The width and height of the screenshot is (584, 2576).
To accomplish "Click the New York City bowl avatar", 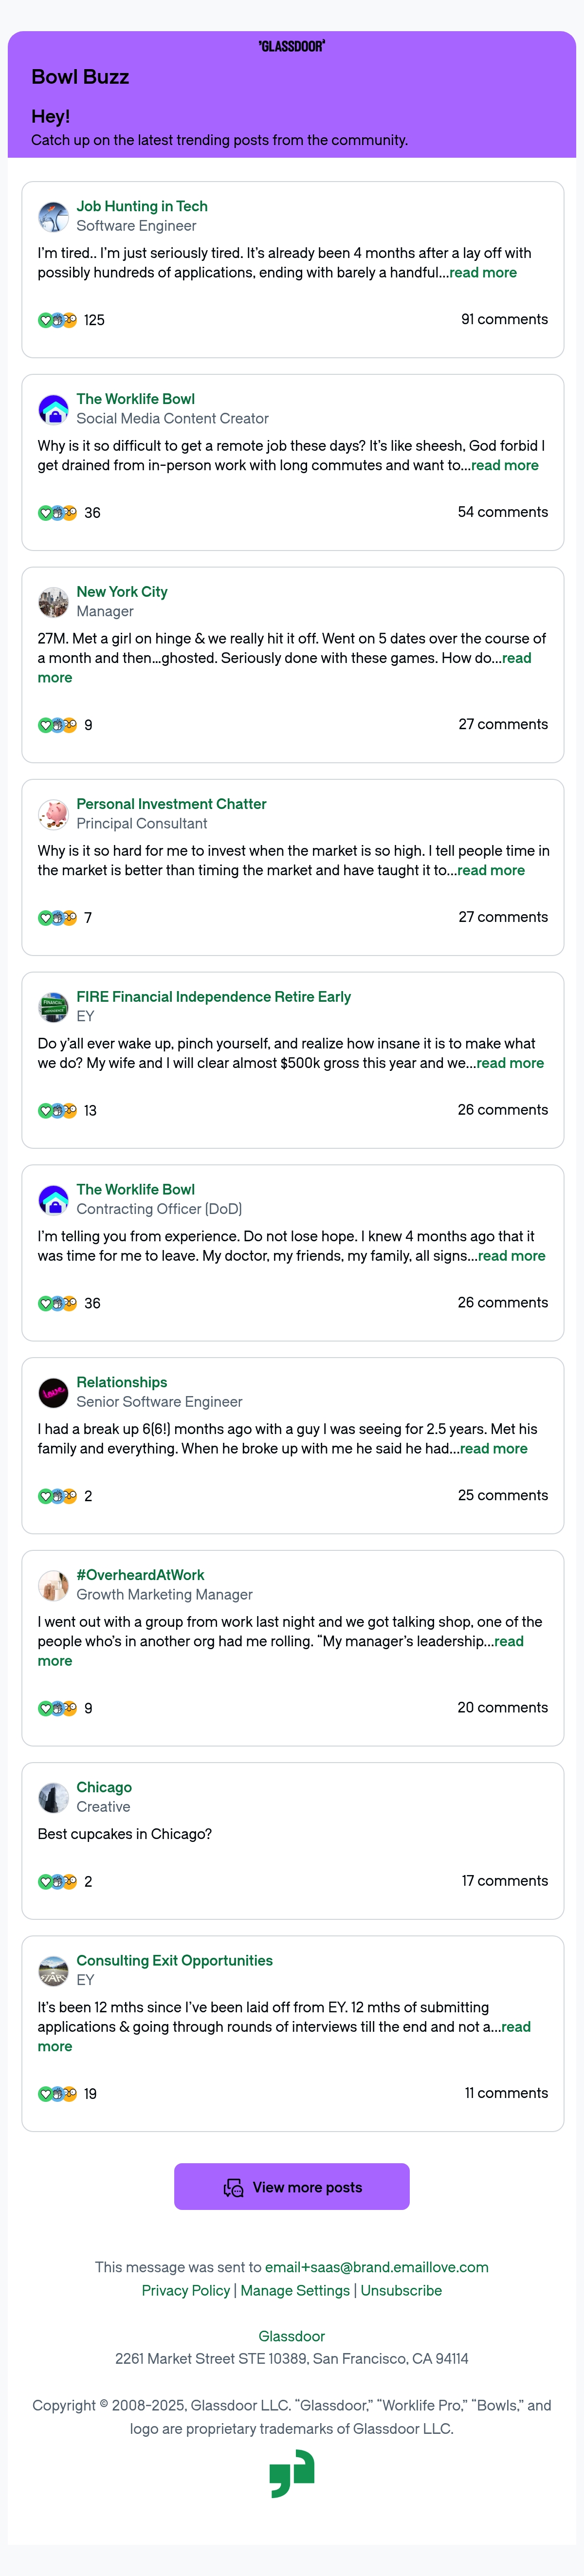I will [x=53, y=602].
